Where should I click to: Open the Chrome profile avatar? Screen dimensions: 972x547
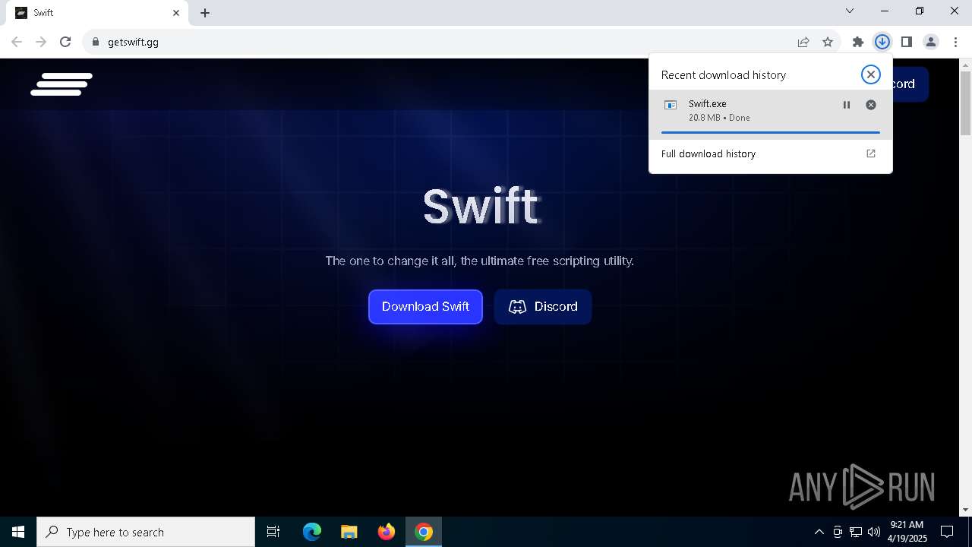point(930,42)
